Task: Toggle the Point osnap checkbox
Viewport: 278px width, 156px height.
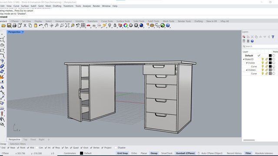Action: [18, 147]
